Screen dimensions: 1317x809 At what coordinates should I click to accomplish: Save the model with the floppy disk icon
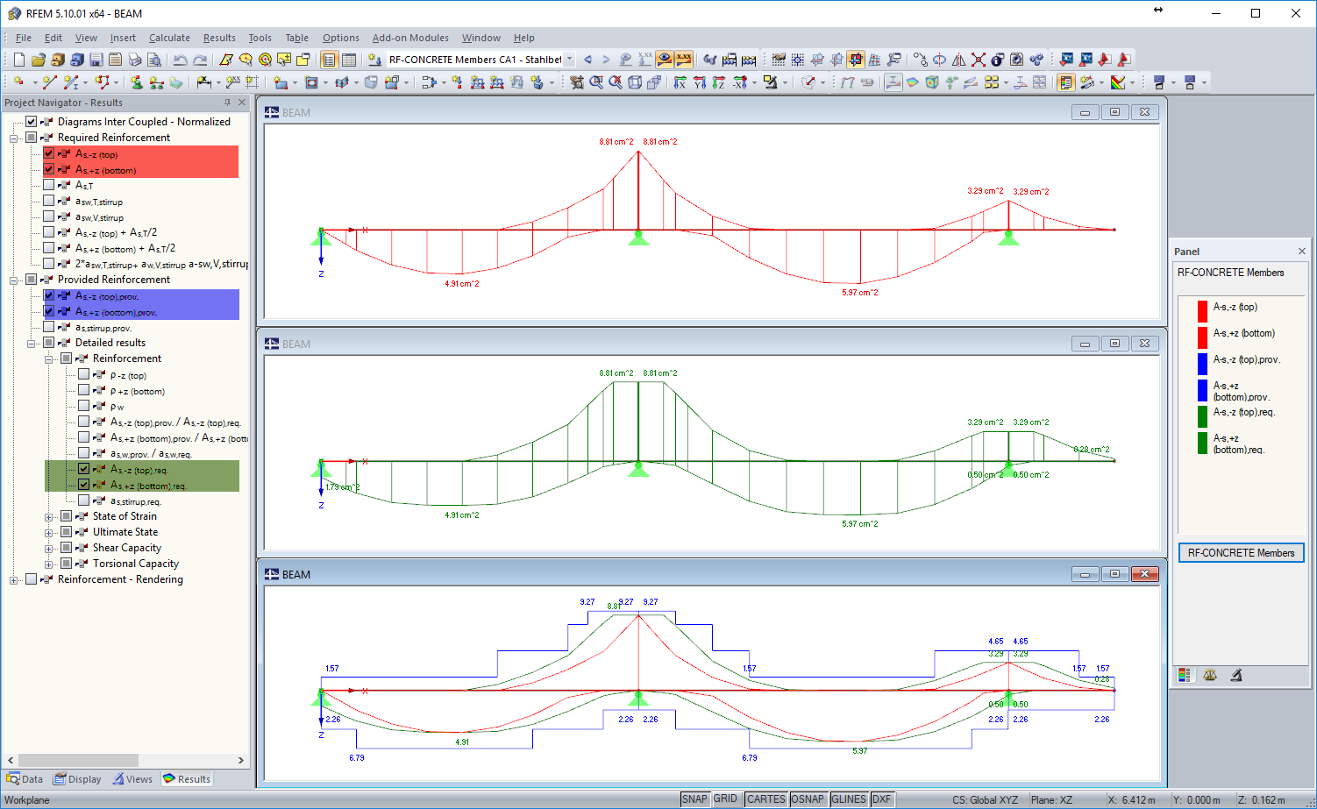pyautogui.click(x=96, y=60)
